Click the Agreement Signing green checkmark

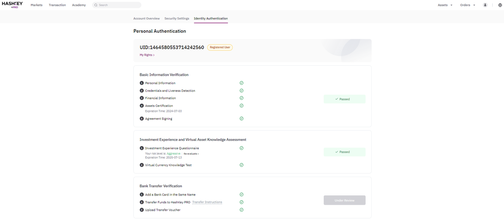[241, 119]
